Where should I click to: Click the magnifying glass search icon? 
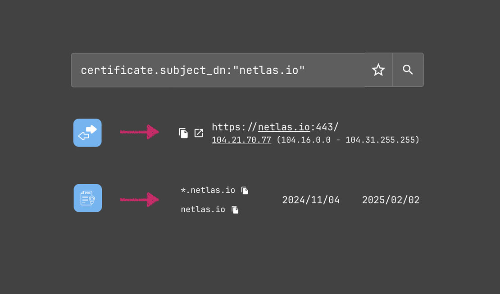click(x=408, y=70)
